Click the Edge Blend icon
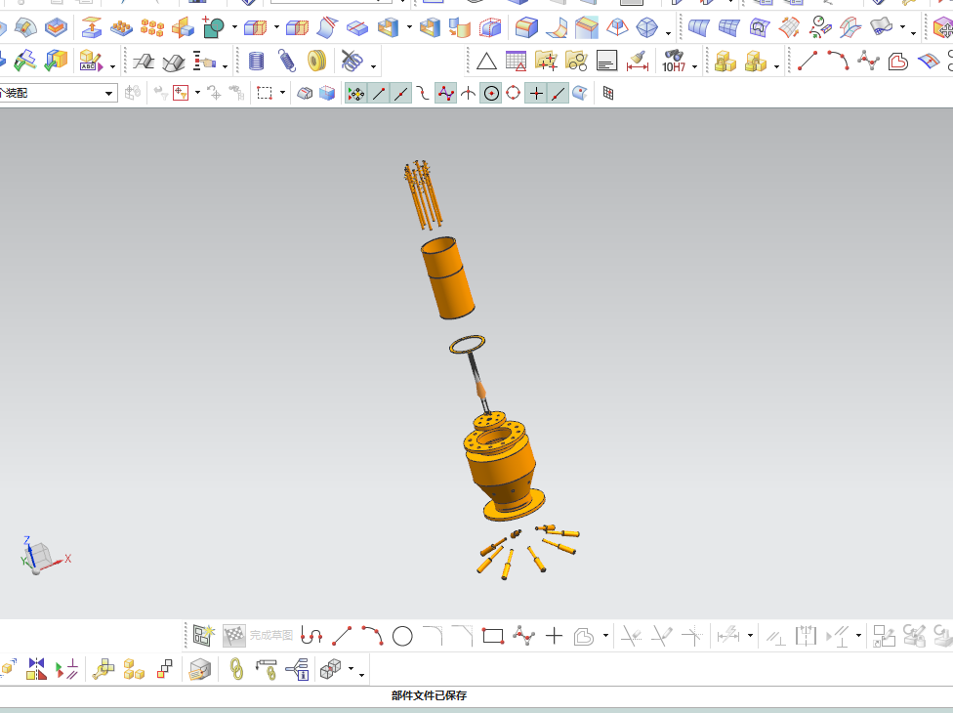The width and height of the screenshot is (953, 713). pyautogui.click(x=526, y=27)
